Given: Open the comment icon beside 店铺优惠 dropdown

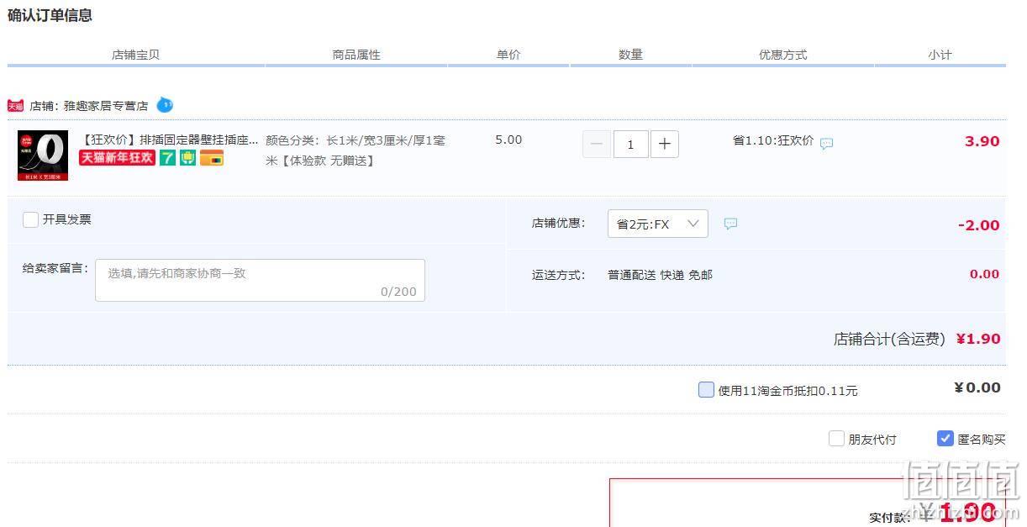Looking at the screenshot, I should click(731, 224).
